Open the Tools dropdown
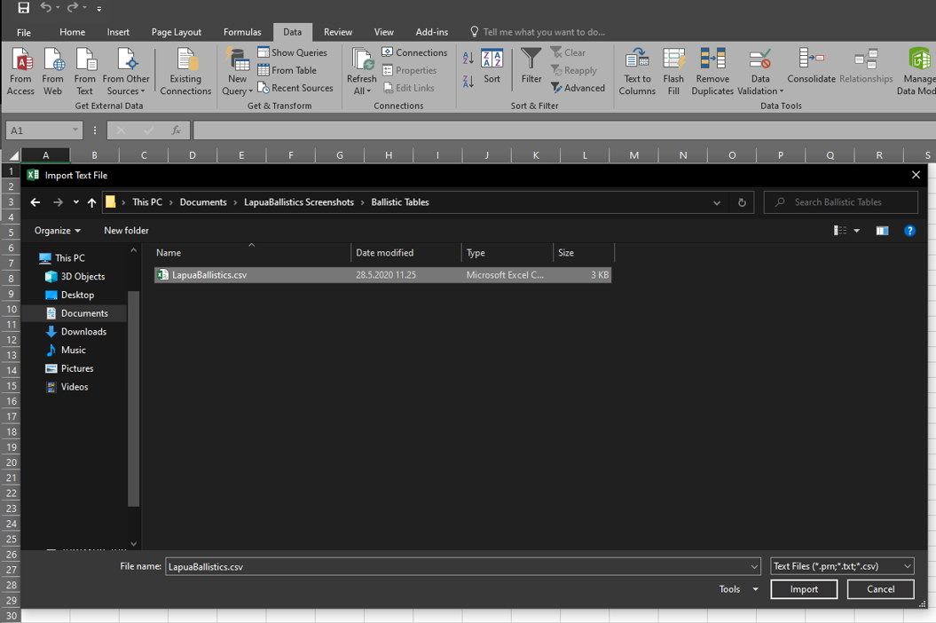936x623 pixels. [738, 589]
